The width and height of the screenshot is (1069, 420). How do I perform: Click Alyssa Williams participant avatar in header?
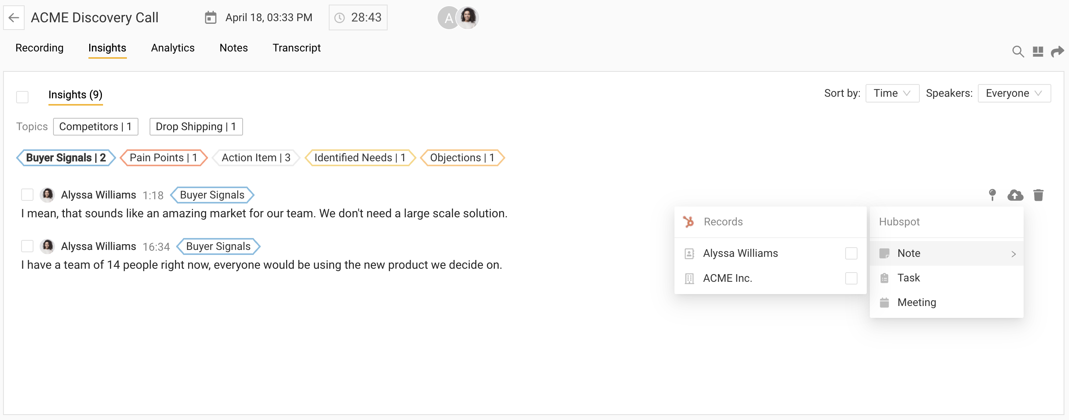coord(468,17)
